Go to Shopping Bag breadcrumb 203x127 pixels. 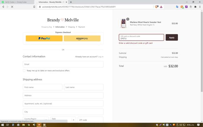pyautogui.click(x=47, y=27)
